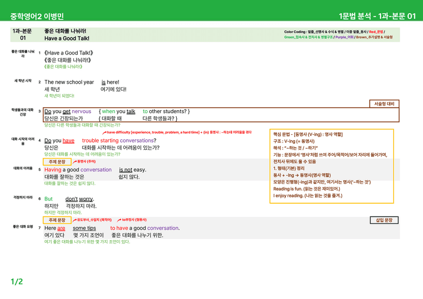The image size is (423, 299).
Task: Click the underlined words 'some tips'
Action: click(x=84, y=228)
